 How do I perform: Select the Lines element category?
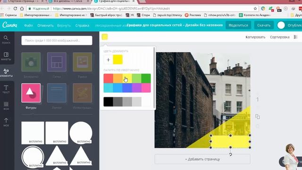(57, 93)
